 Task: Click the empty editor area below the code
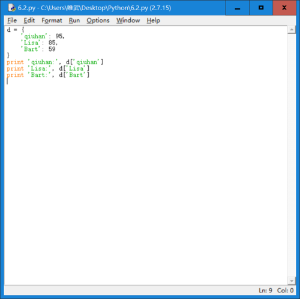146,180
